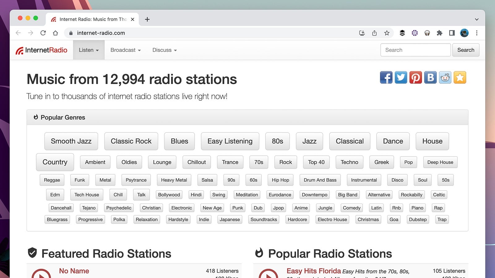Pin the page to Pinterest
The height and width of the screenshot is (278, 495).
click(x=415, y=78)
